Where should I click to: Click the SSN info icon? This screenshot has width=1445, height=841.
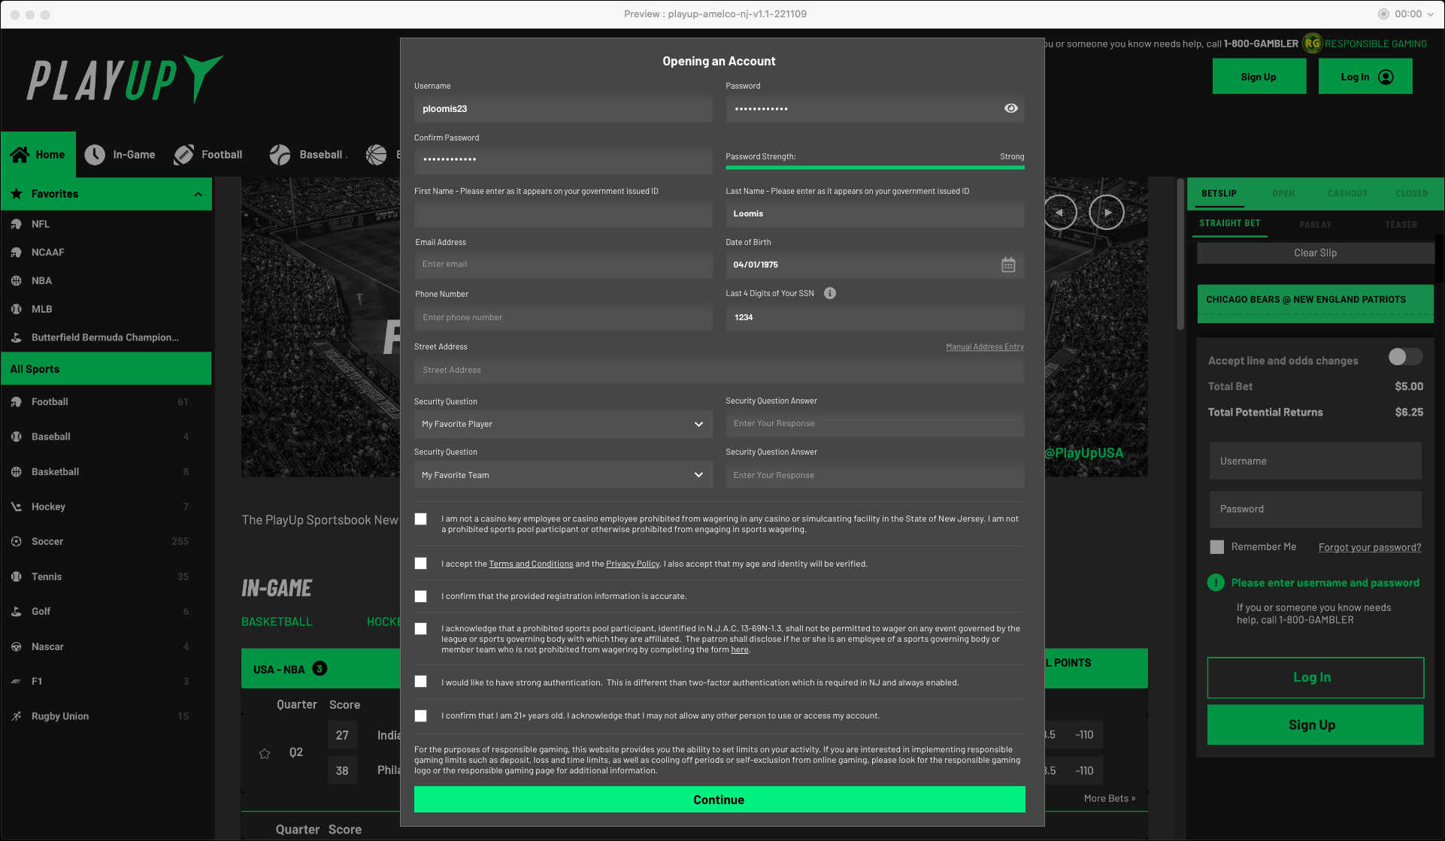point(830,293)
